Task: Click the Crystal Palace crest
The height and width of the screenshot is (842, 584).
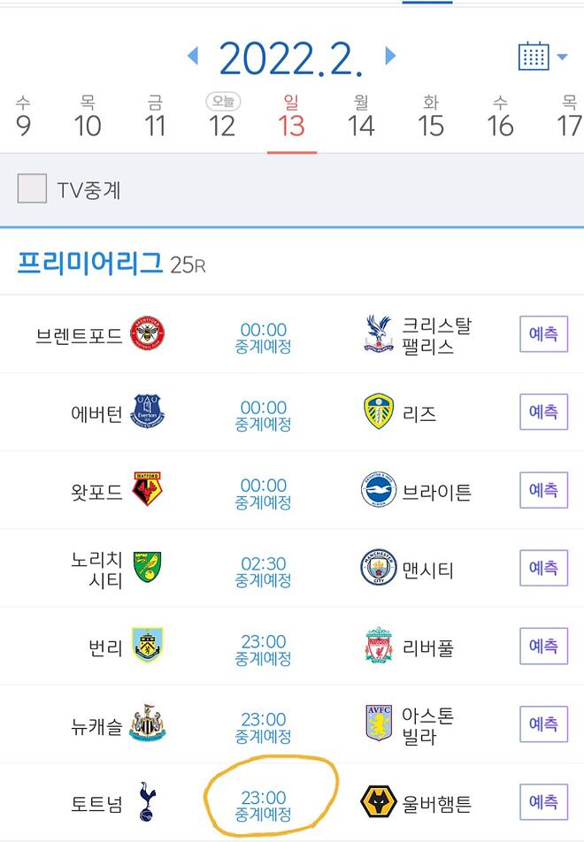Action: [379, 334]
